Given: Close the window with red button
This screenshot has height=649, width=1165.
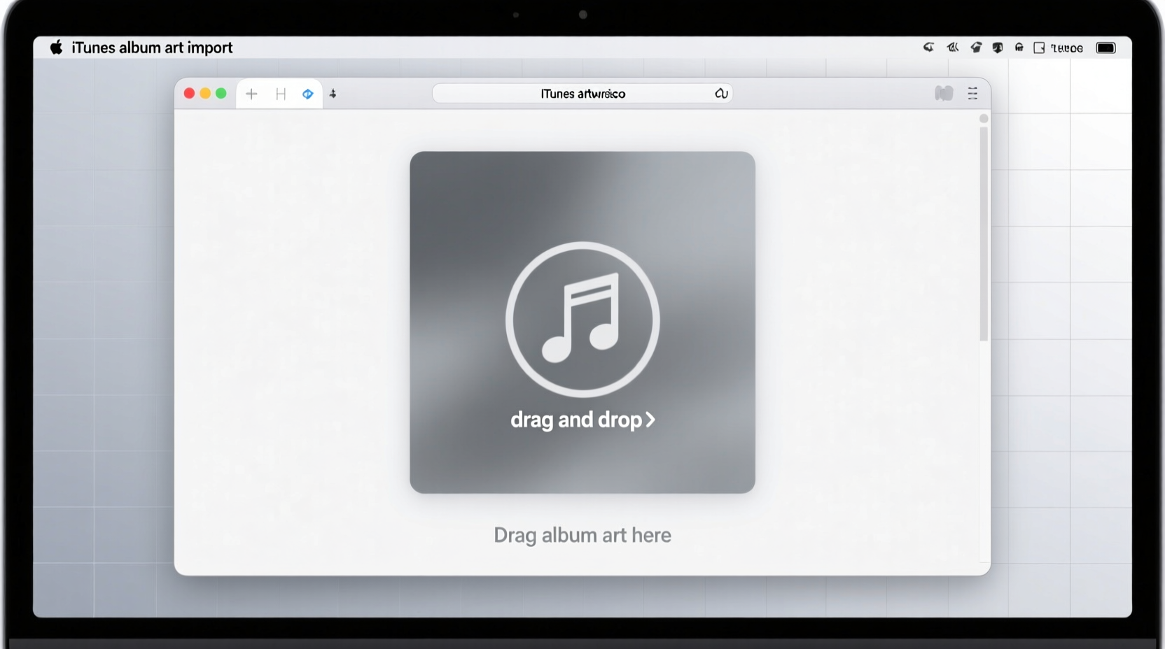Looking at the screenshot, I should point(189,94).
